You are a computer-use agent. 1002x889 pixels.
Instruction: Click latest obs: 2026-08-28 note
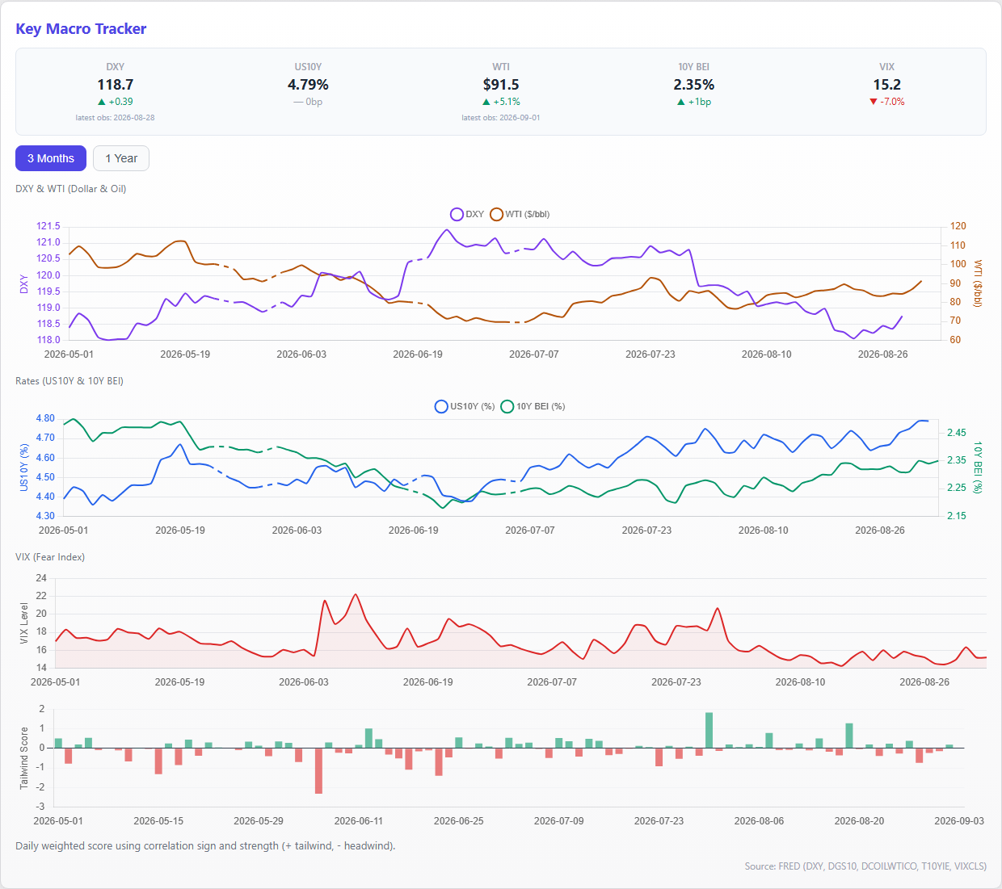point(116,118)
